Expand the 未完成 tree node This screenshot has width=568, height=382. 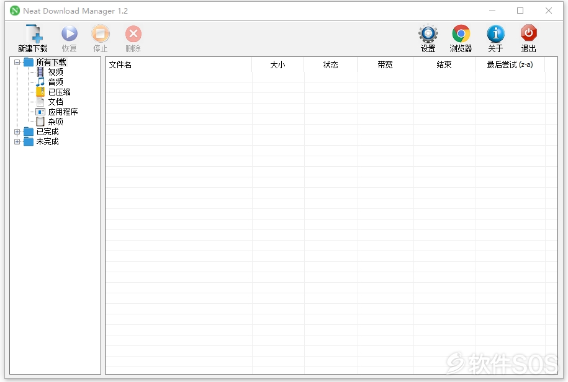(x=17, y=142)
